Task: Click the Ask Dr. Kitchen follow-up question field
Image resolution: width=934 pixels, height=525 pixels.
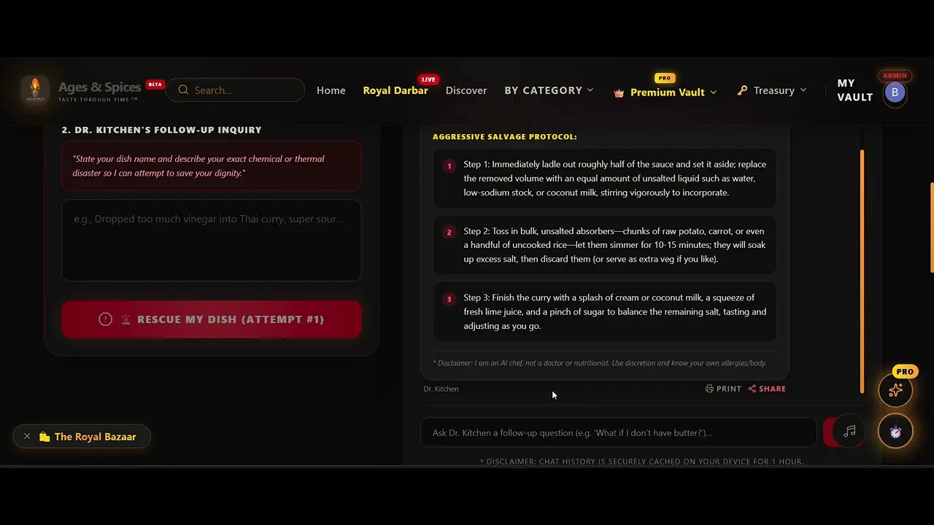Action: (x=618, y=432)
